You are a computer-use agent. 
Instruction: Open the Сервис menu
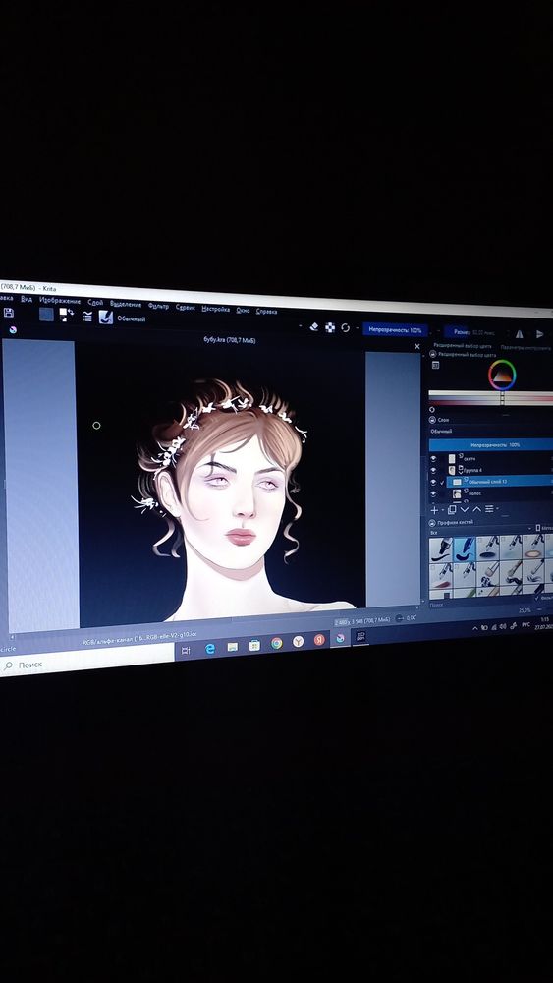point(186,307)
